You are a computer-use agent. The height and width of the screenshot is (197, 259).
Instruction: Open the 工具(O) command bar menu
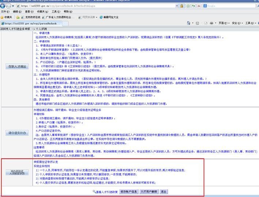pyautogui.click(x=251, y=23)
